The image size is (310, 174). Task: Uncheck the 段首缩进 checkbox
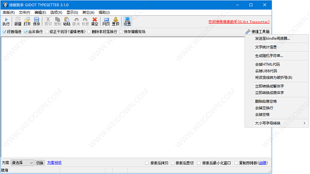4,31
